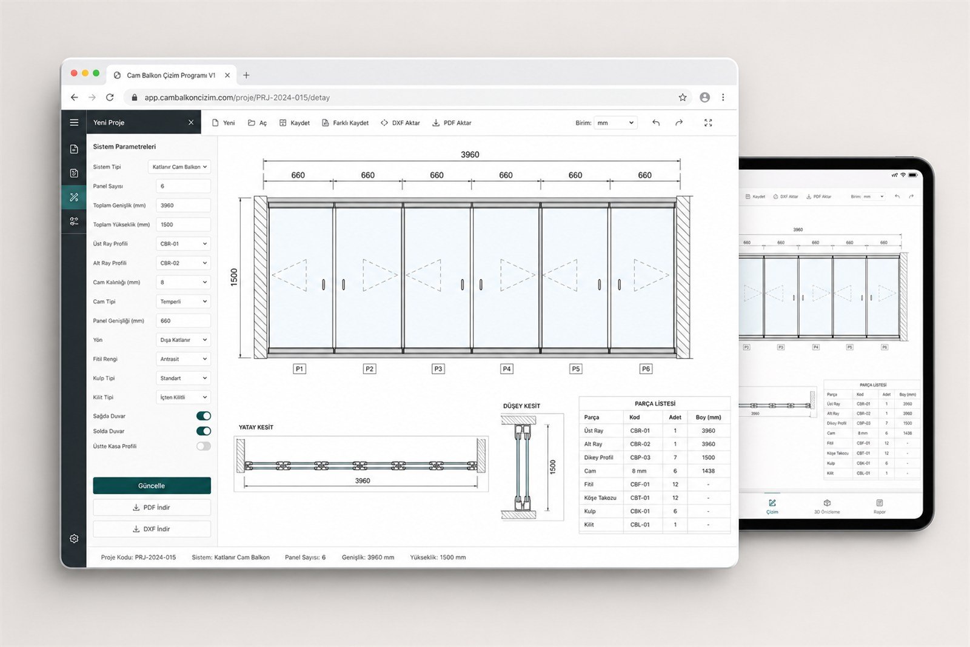Click the Dikey Profil row in parts list
This screenshot has height=647, width=970.
(x=655, y=458)
